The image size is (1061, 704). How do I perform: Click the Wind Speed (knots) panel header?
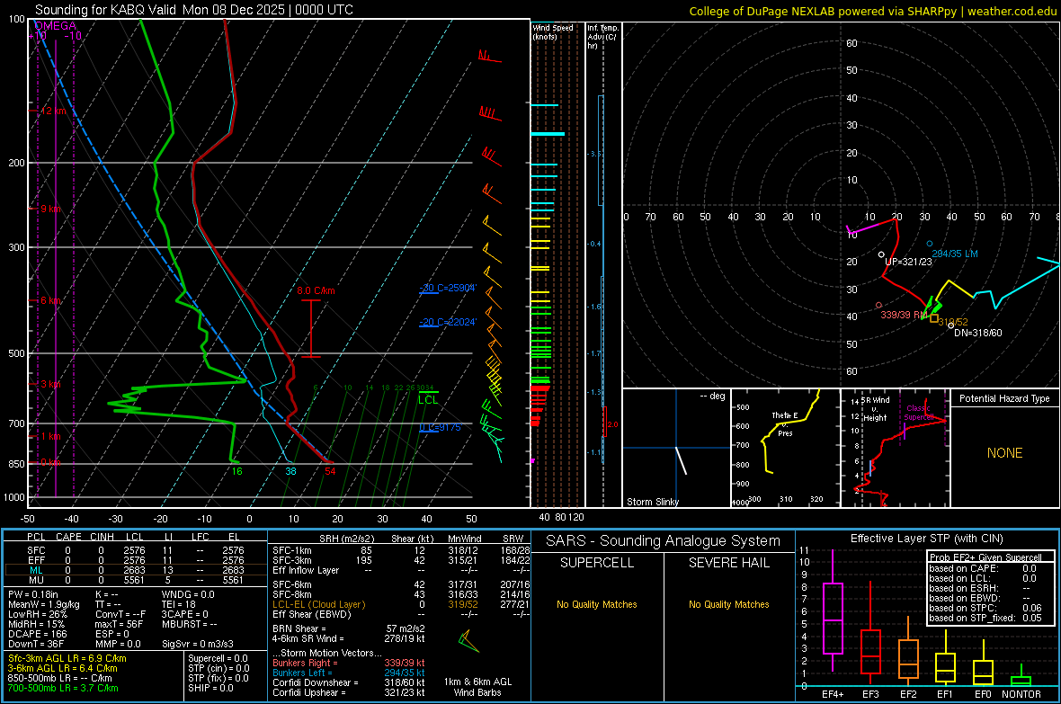[553, 31]
